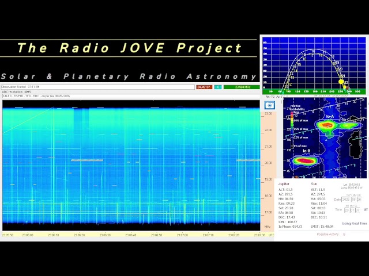Click the Sun column heading
The height and width of the screenshot is (276, 369).
coord(314,184)
